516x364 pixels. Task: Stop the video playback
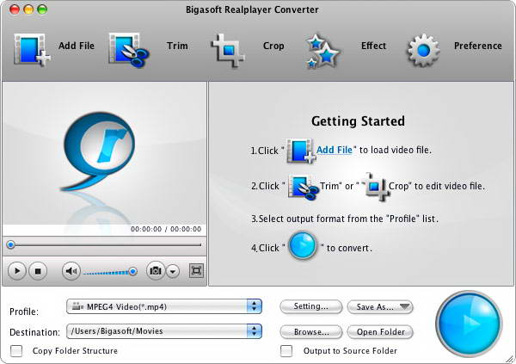(38, 271)
